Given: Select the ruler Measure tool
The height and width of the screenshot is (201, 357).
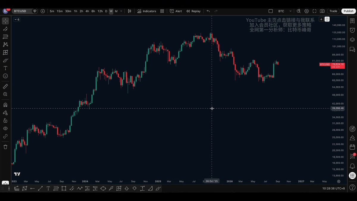Looking at the screenshot, I should pos(5,86).
